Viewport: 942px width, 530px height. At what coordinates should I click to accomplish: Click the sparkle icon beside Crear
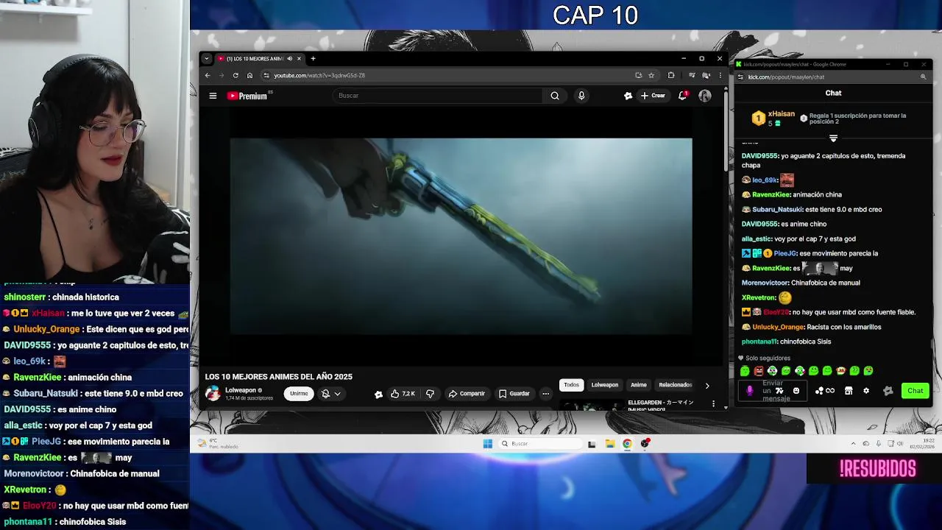[x=628, y=96]
